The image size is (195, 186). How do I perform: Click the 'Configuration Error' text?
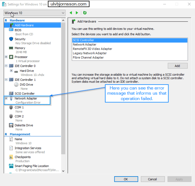[28, 103]
